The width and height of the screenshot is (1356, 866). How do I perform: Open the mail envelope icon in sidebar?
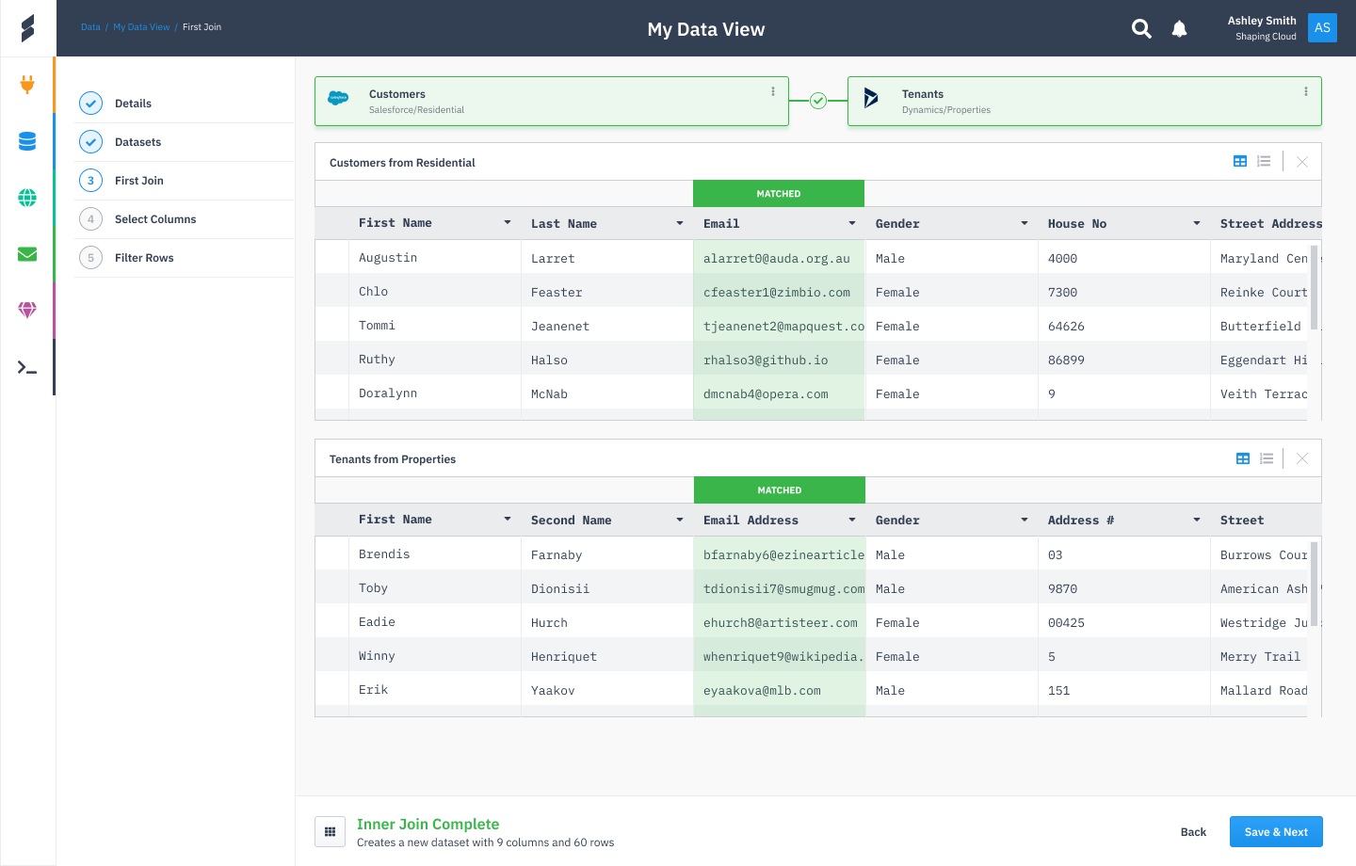27,253
